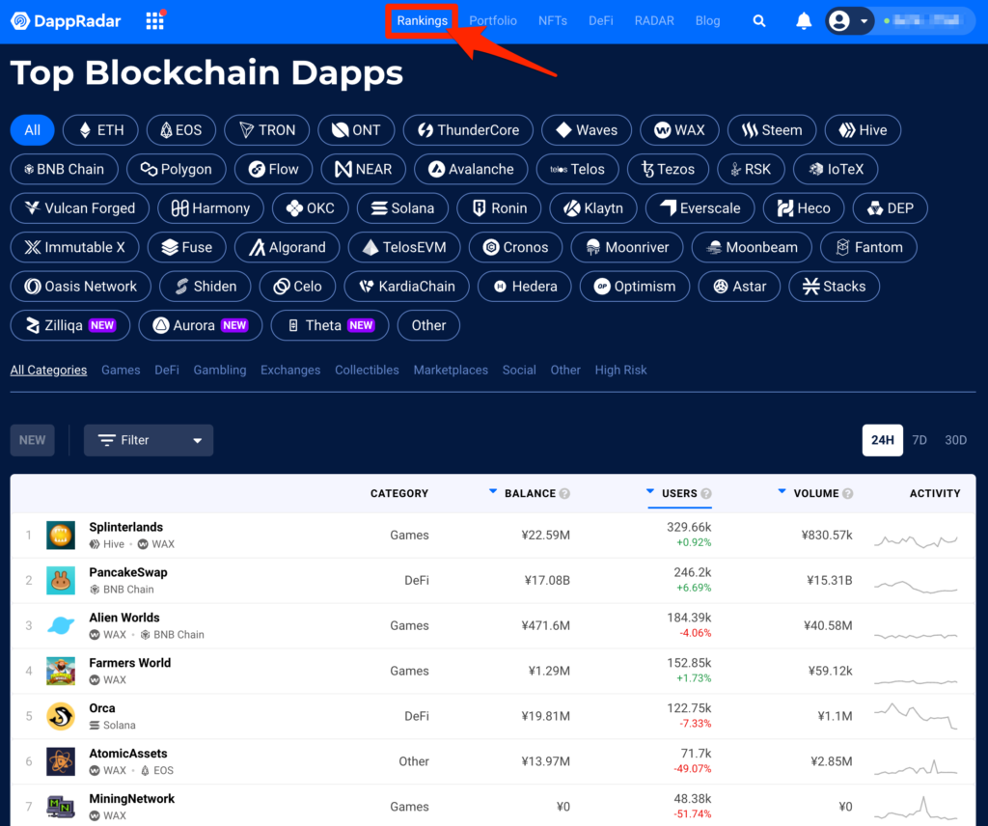Switch to the 7D timeframe
Image resolution: width=988 pixels, height=826 pixels.
[x=919, y=440]
